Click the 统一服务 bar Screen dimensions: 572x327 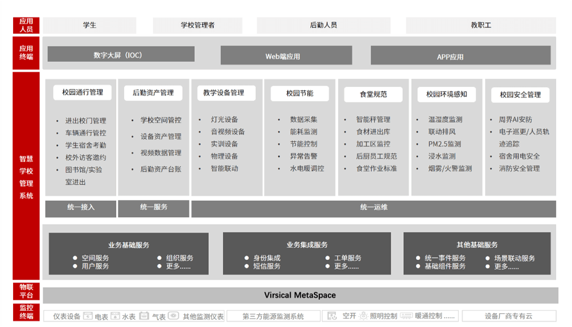(154, 208)
